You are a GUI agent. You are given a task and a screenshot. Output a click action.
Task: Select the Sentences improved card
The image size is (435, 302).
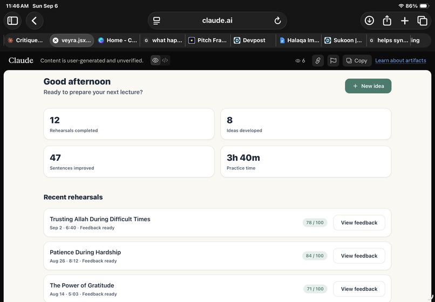129,161
